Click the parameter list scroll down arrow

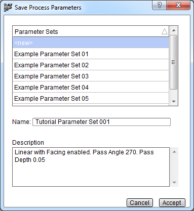[x=174, y=101]
